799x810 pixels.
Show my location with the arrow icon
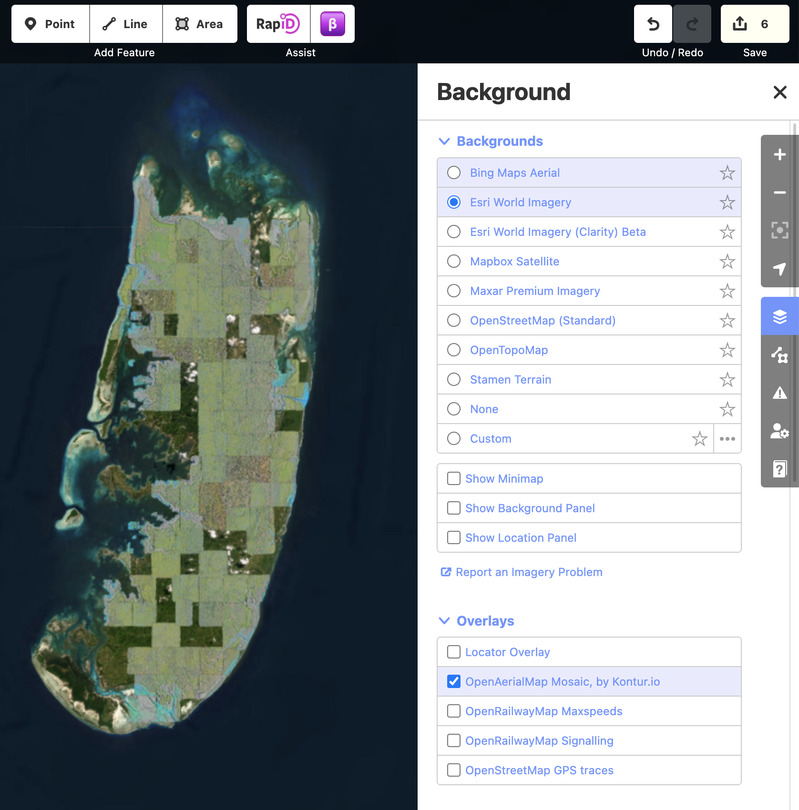pos(780,269)
